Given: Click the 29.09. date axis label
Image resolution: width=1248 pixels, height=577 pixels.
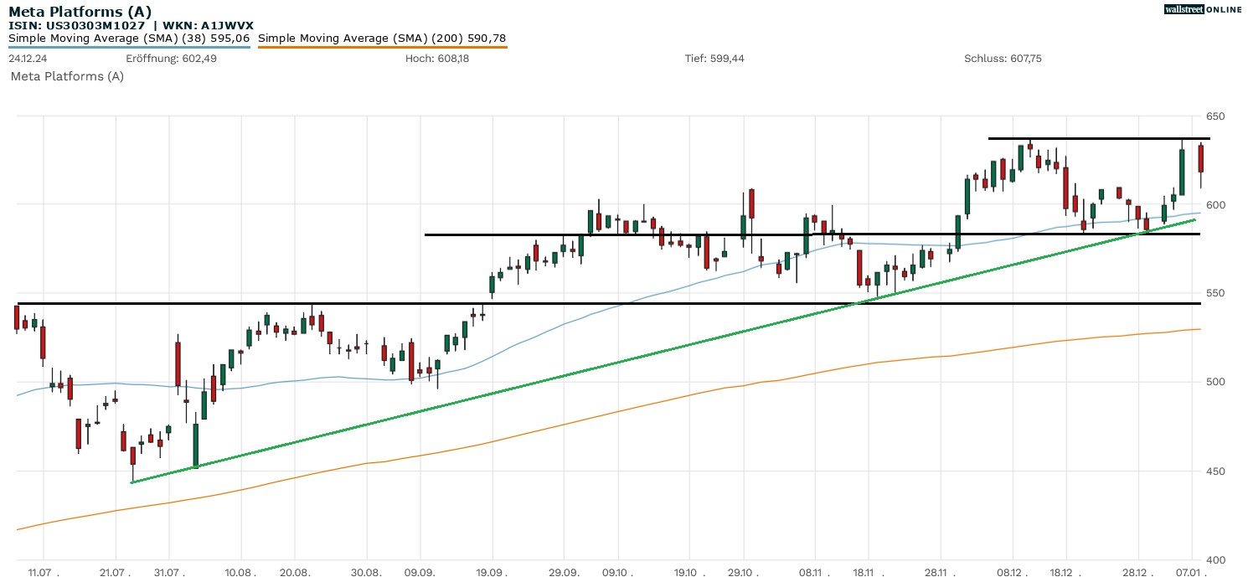Looking at the screenshot, I should coord(565,572).
